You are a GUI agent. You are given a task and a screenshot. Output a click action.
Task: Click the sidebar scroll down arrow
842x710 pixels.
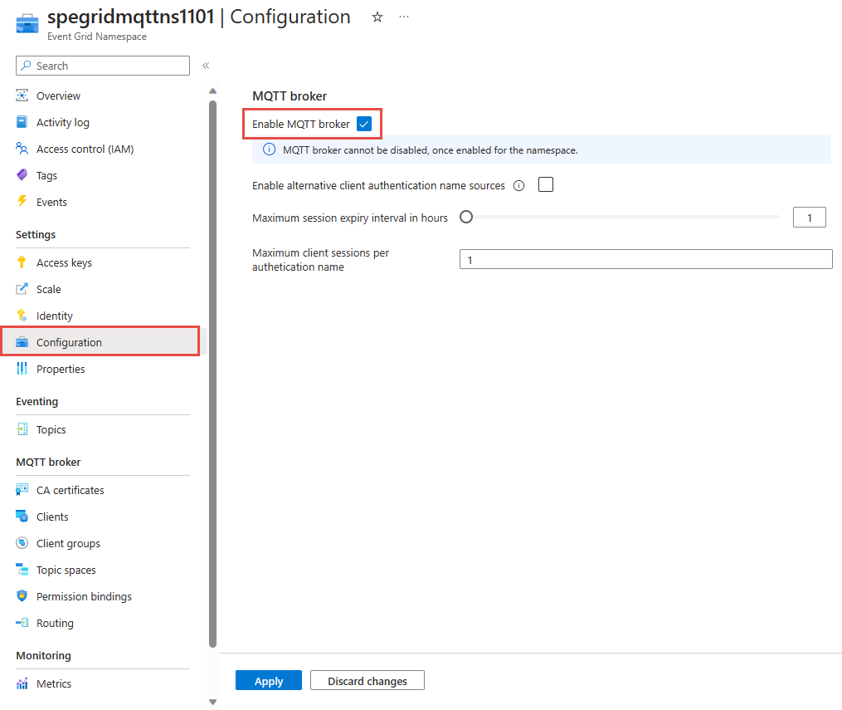click(212, 702)
